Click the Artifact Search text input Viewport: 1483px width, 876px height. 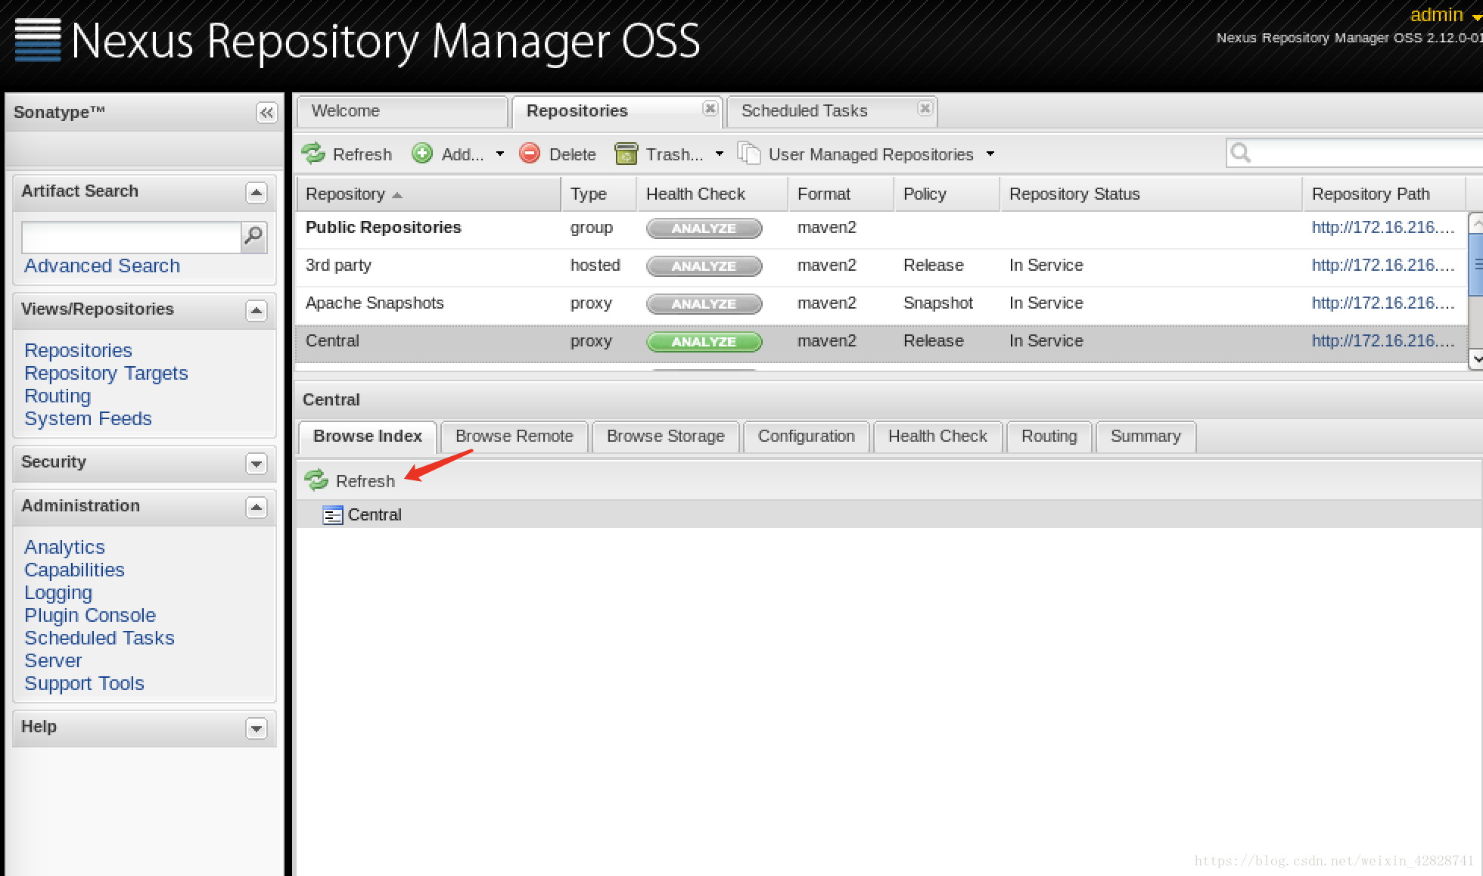point(131,238)
